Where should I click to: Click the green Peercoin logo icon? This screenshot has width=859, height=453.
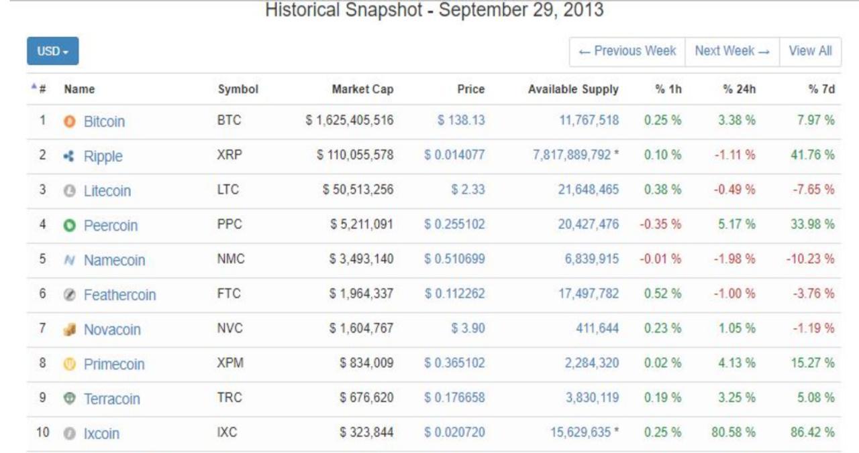(69, 226)
